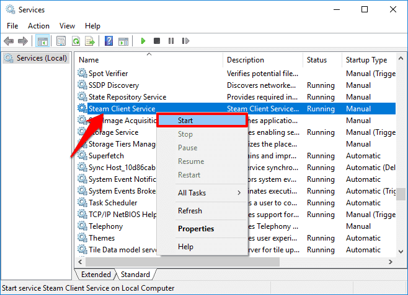
Task: Select the Steam Client Service row
Action: pyautogui.click(x=236, y=108)
